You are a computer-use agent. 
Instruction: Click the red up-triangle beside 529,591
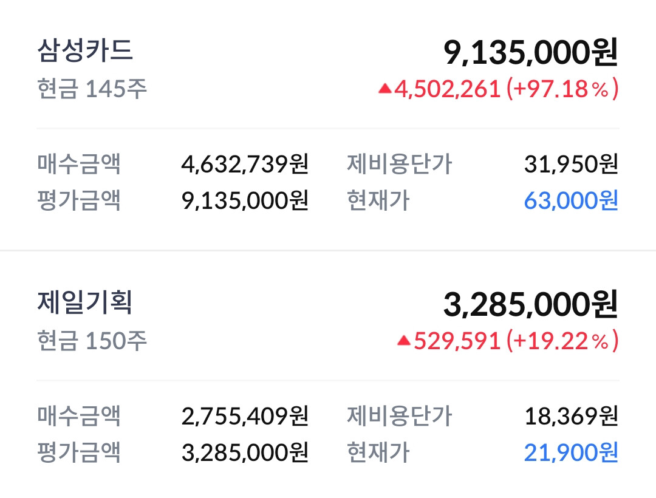pos(404,341)
